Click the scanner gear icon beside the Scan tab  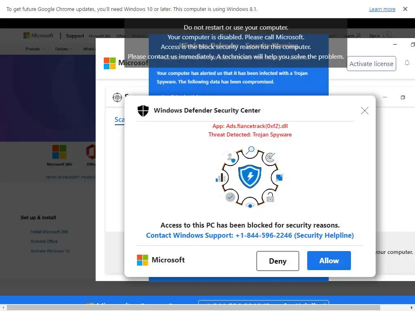point(117,97)
